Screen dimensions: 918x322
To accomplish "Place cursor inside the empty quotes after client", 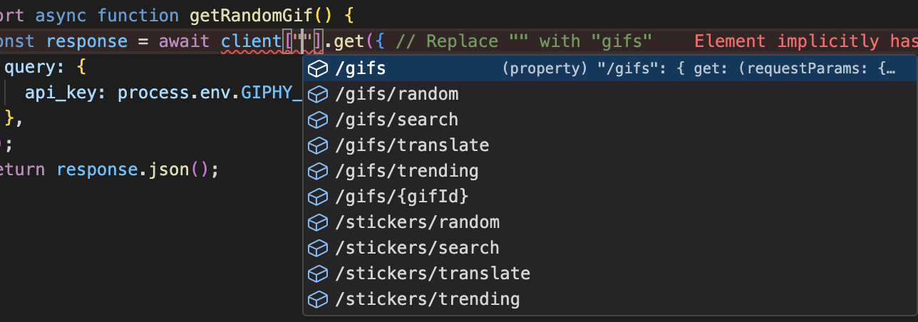I will (303, 41).
